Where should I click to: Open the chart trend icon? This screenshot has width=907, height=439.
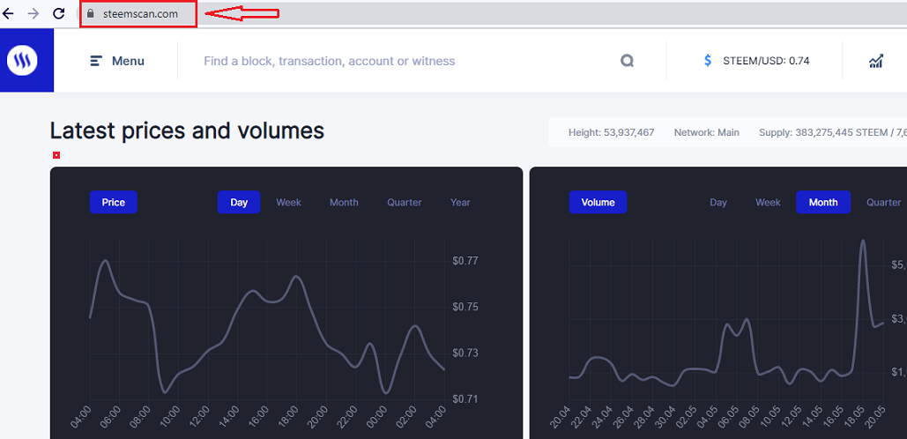click(x=876, y=61)
